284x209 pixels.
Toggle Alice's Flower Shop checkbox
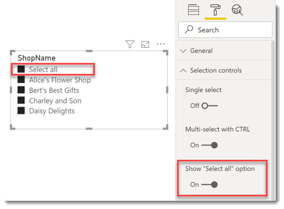tap(21, 79)
